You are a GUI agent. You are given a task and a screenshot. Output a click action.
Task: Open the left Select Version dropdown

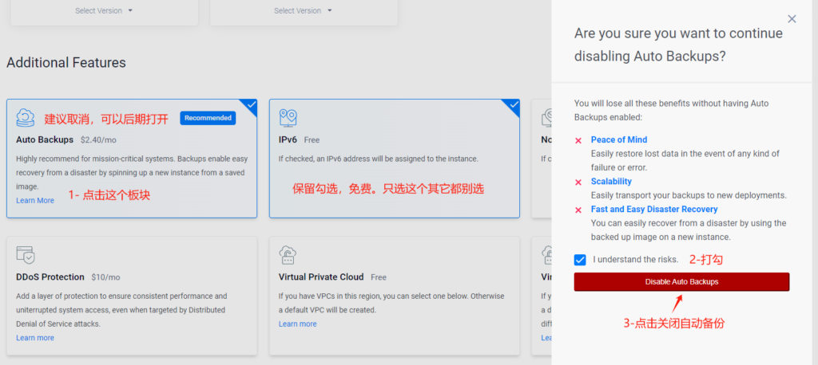[104, 11]
